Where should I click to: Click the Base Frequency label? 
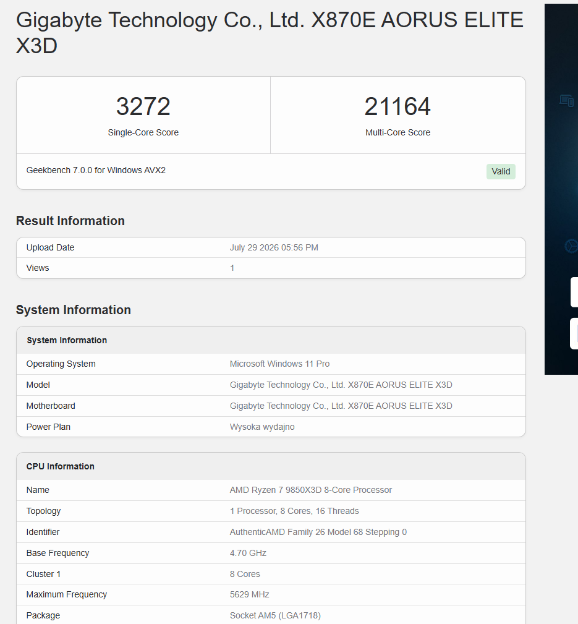(57, 553)
